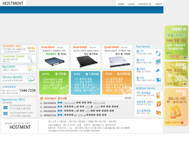Open the EVENT 02 discount banner
The height and width of the screenshot is (142, 189).
coord(176,74)
